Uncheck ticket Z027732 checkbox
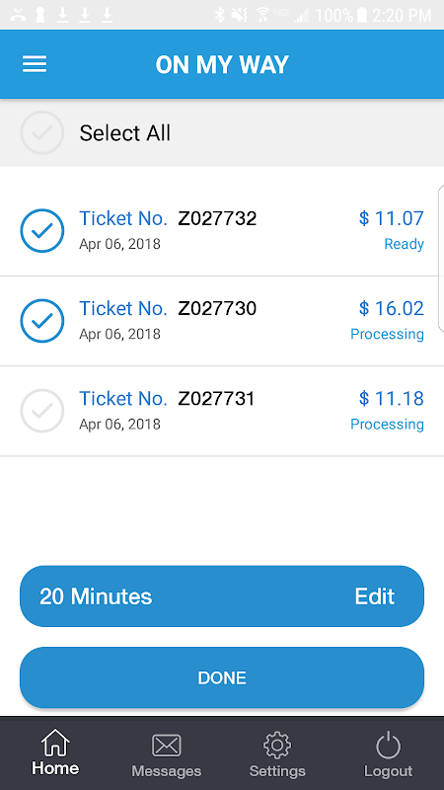 click(42, 231)
